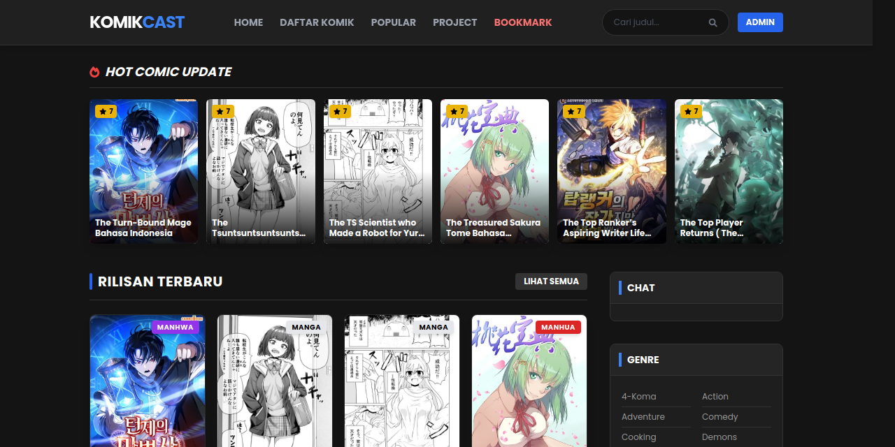
Task: Click star rating badge on Turn-Bound Mage
Action: [x=106, y=111]
